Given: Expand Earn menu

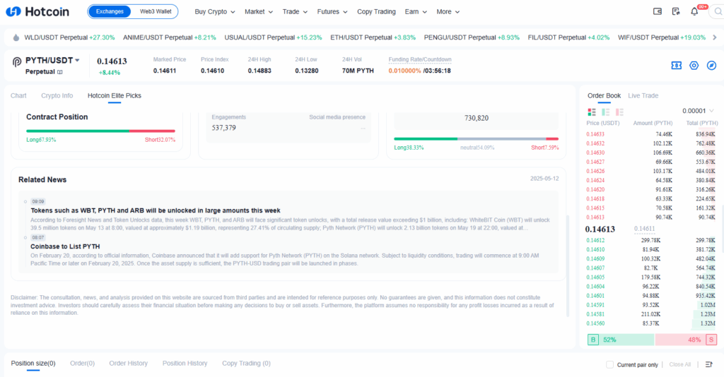Looking at the screenshot, I should click(x=416, y=11).
